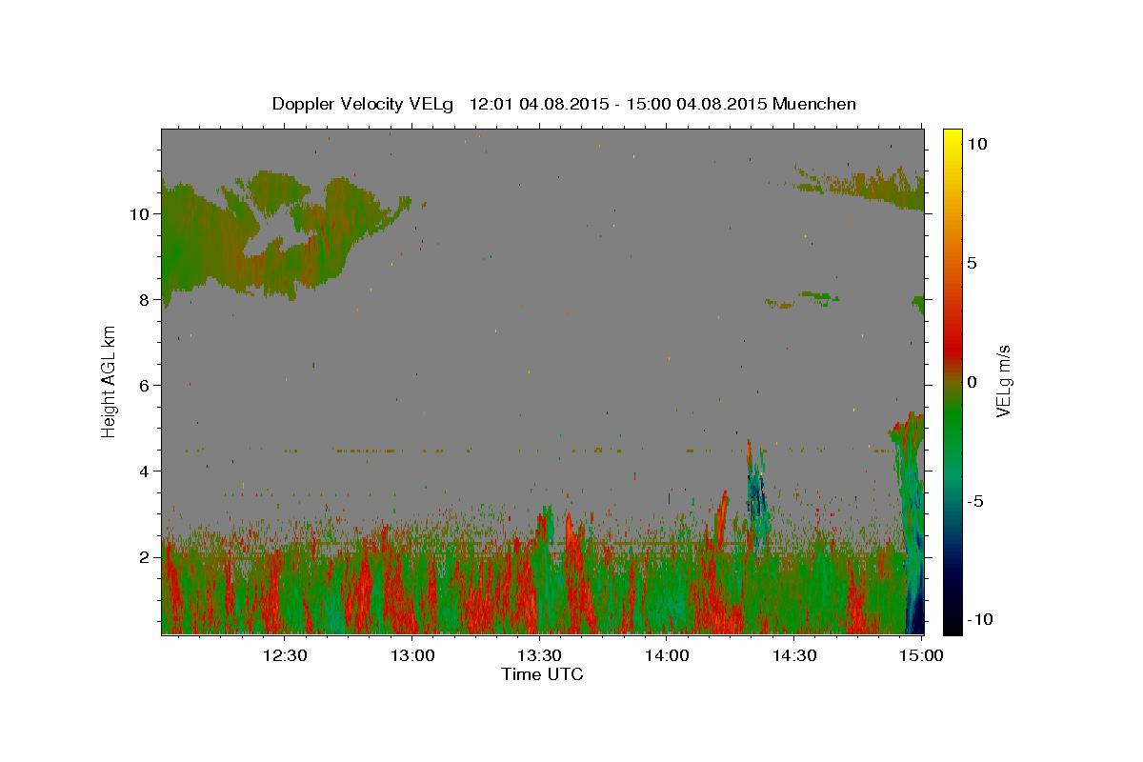
Task: Click the 'Time UTC' axis label
Action: (542, 674)
